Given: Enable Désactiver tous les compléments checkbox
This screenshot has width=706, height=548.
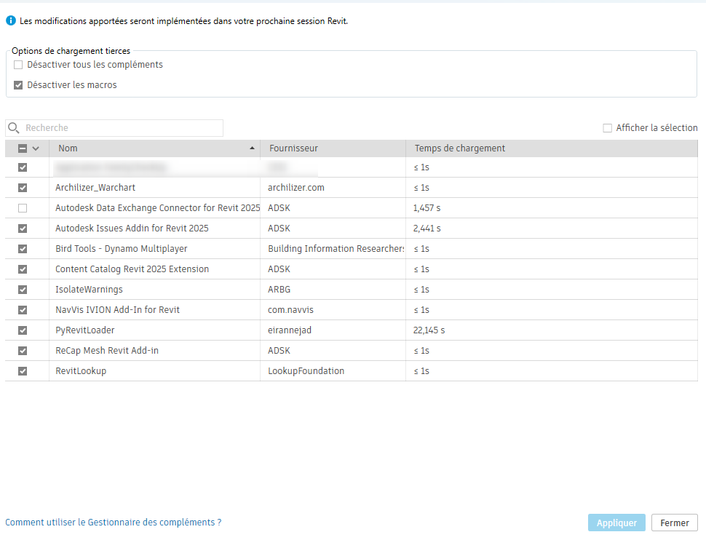Looking at the screenshot, I should [x=19, y=65].
